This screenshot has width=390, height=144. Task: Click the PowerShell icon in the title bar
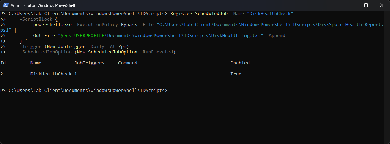coord(5,5)
